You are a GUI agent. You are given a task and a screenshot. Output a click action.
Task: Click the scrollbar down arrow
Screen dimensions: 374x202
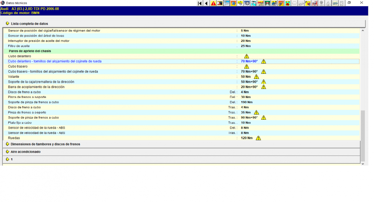coord(362,163)
